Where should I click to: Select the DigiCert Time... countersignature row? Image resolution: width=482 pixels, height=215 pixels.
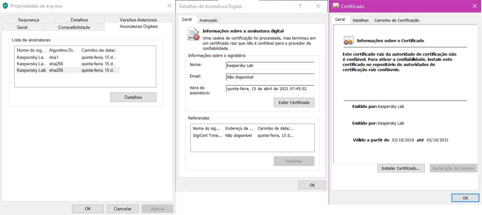click(243, 135)
